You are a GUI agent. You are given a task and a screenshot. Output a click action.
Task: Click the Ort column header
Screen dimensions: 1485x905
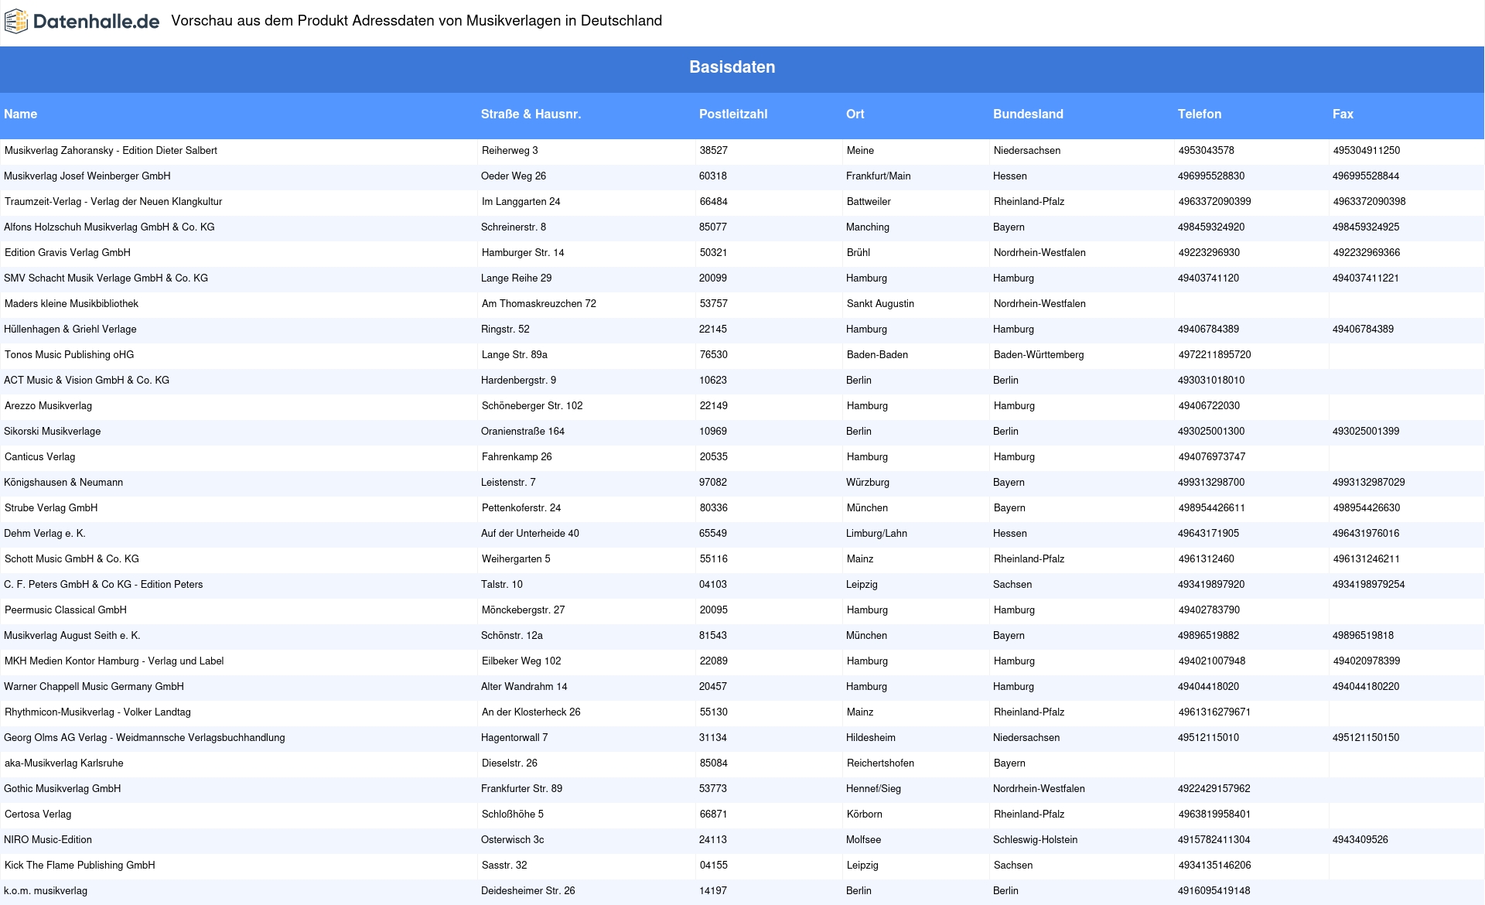tap(855, 114)
